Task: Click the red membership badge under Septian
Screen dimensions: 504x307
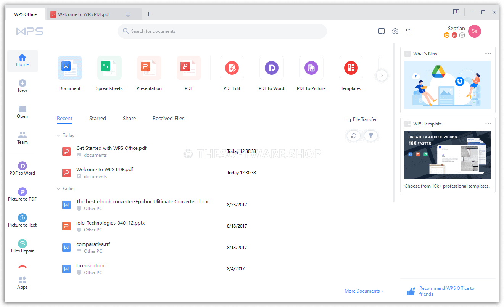Action: click(454, 35)
